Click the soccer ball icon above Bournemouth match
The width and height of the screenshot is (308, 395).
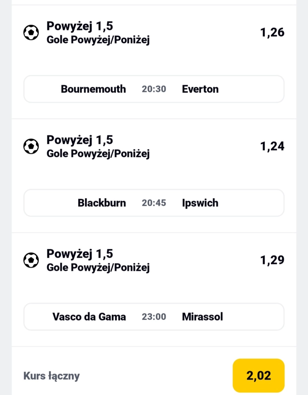click(31, 33)
